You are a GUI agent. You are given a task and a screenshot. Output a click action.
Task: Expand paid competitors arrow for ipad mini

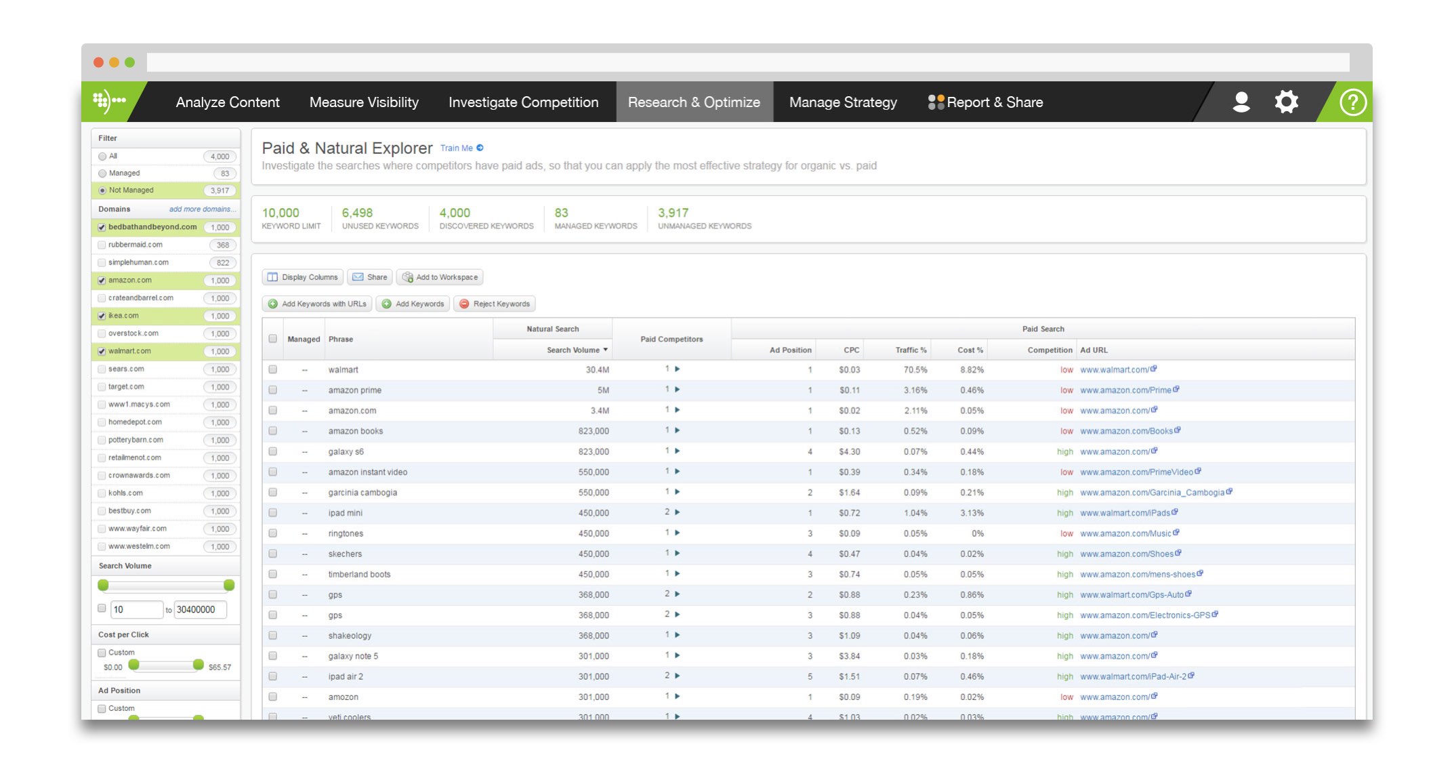(677, 512)
